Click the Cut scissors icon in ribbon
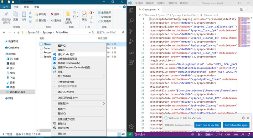 [30, 13]
